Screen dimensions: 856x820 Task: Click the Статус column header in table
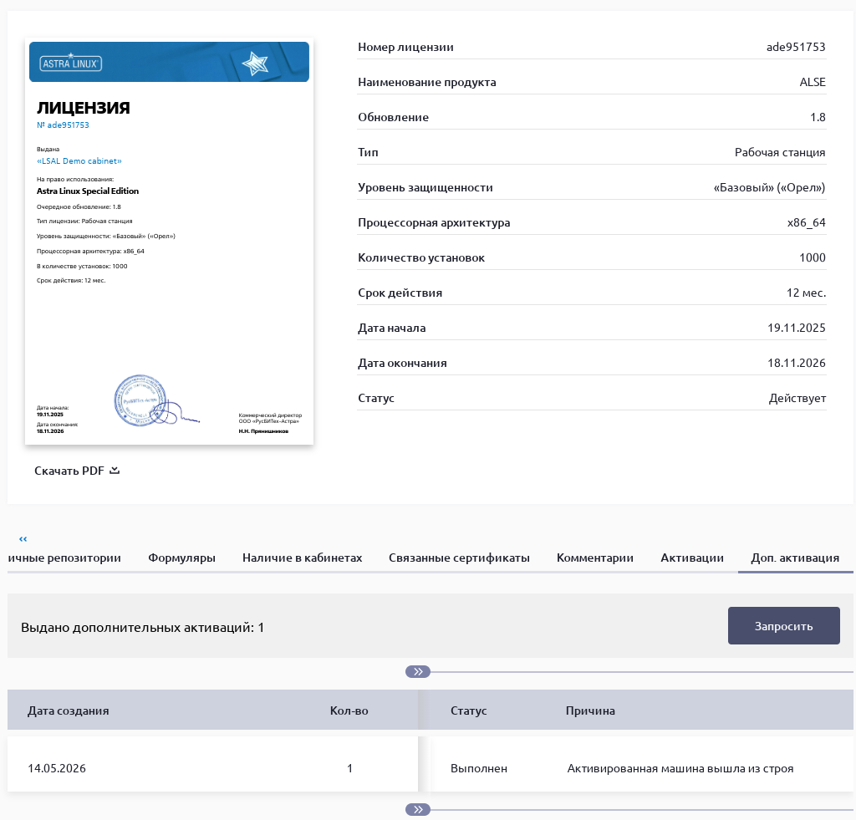(468, 710)
